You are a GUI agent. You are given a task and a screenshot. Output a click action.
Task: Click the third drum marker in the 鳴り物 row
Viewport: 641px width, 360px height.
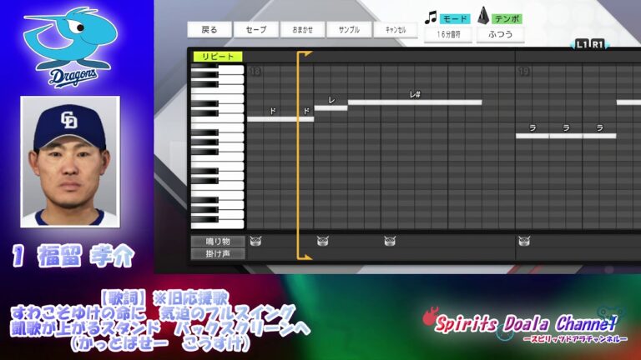pyautogui.click(x=390, y=241)
